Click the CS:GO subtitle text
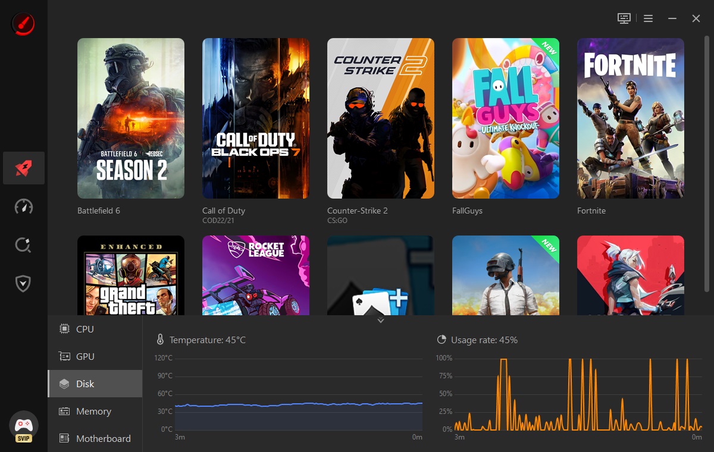This screenshot has height=452, width=714. 337,221
